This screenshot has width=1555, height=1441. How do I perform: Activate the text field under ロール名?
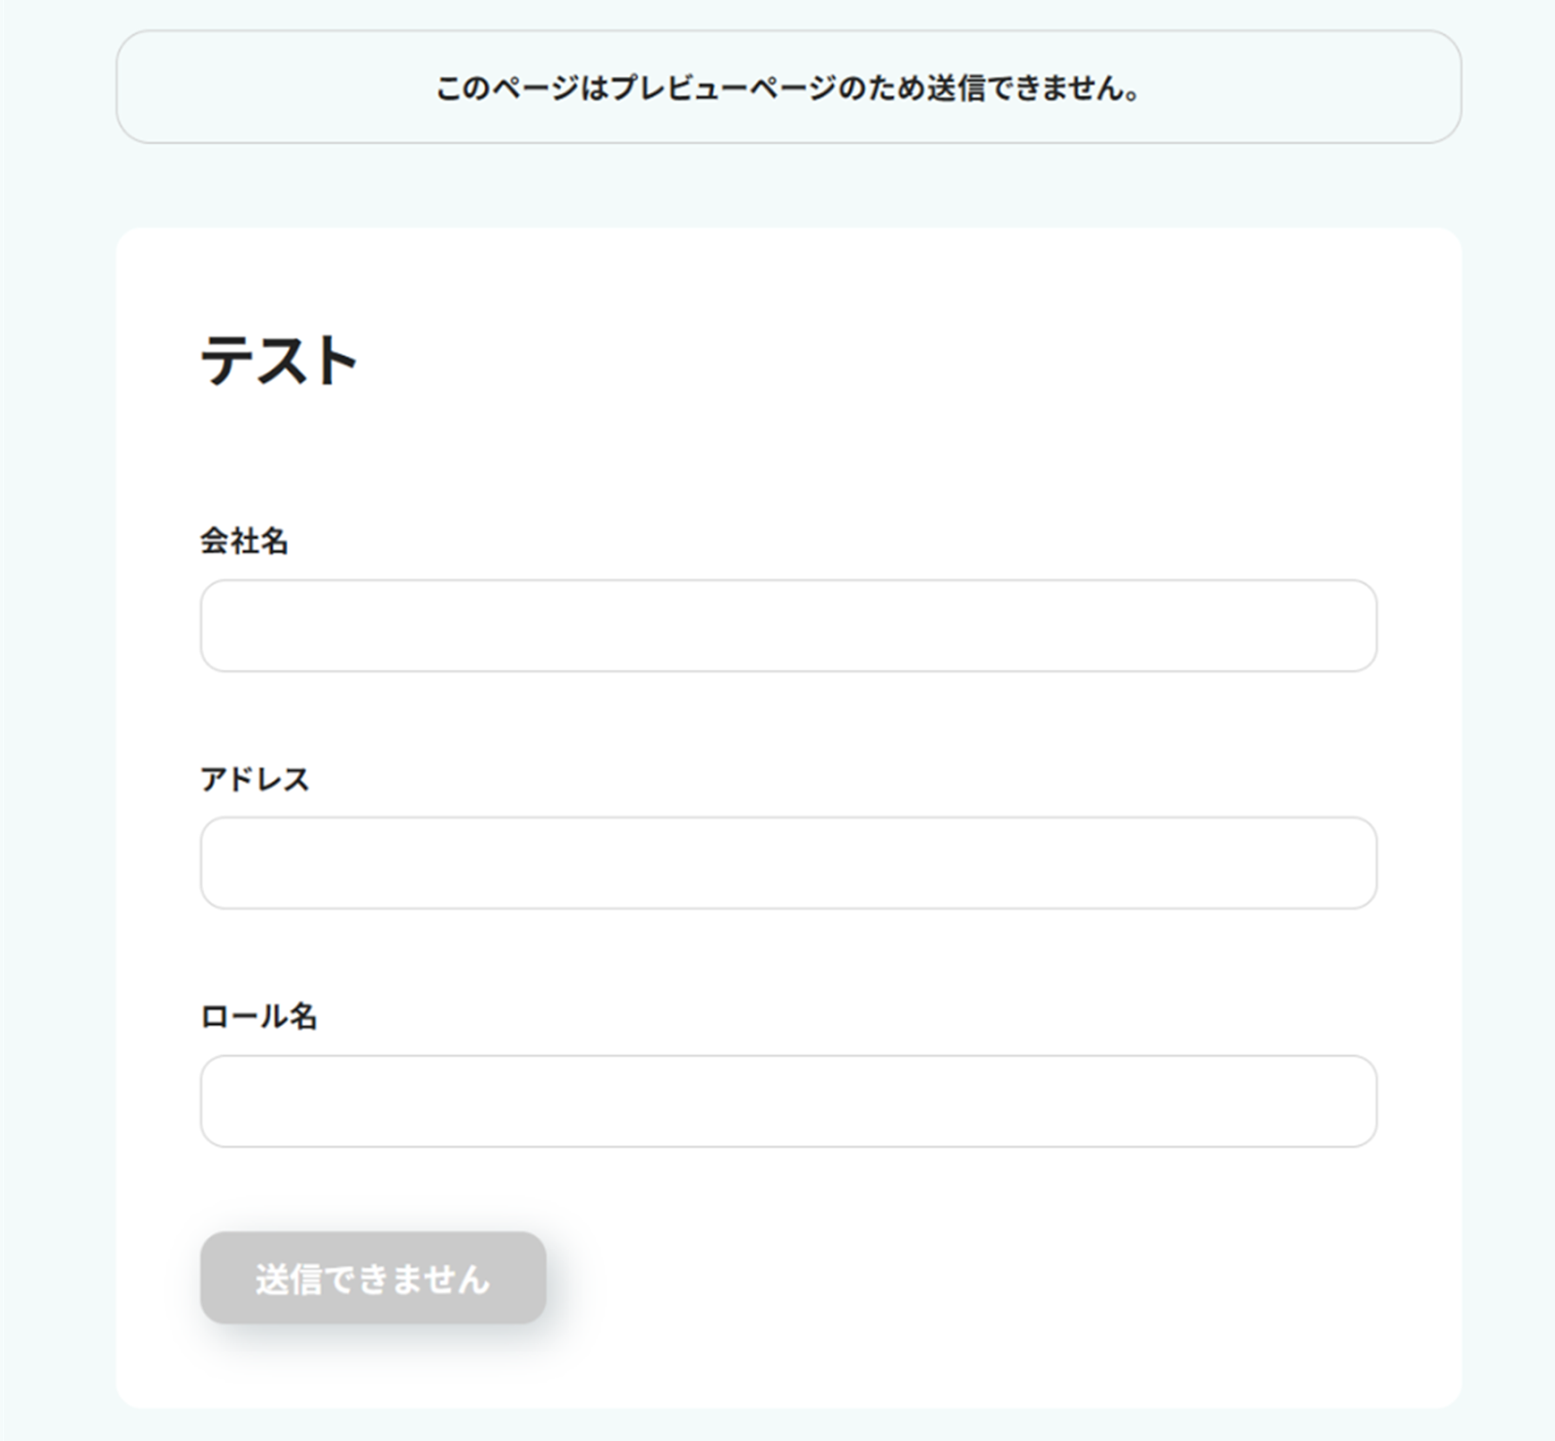coord(788,1101)
